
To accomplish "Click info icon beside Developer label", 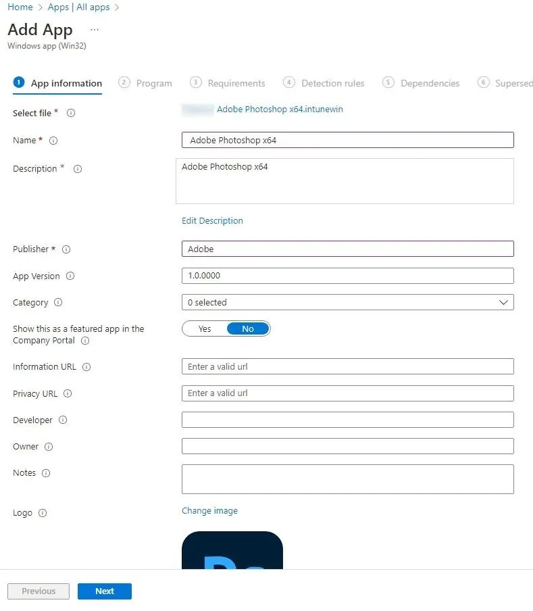I will [x=63, y=420].
